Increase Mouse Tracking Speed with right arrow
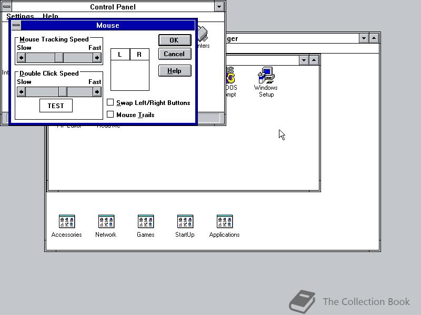Image resolution: width=421 pixels, height=315 pixels. (x=97, y=58)
